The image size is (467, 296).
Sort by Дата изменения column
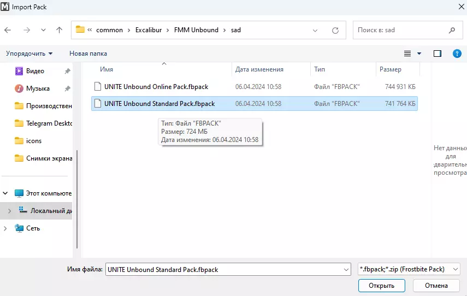coord(259,69)
